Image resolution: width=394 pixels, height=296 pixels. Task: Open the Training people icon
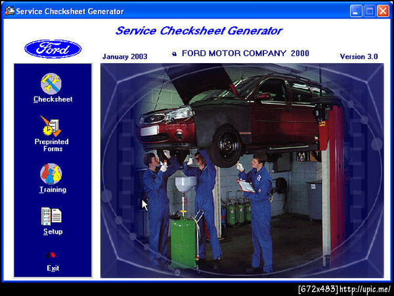point(51,174)
